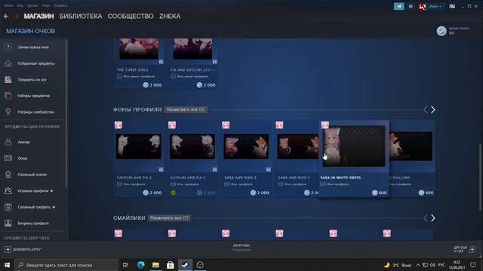Click the Сезонный профиль icon
The image size is (483, 271).
tap(8, 207)
